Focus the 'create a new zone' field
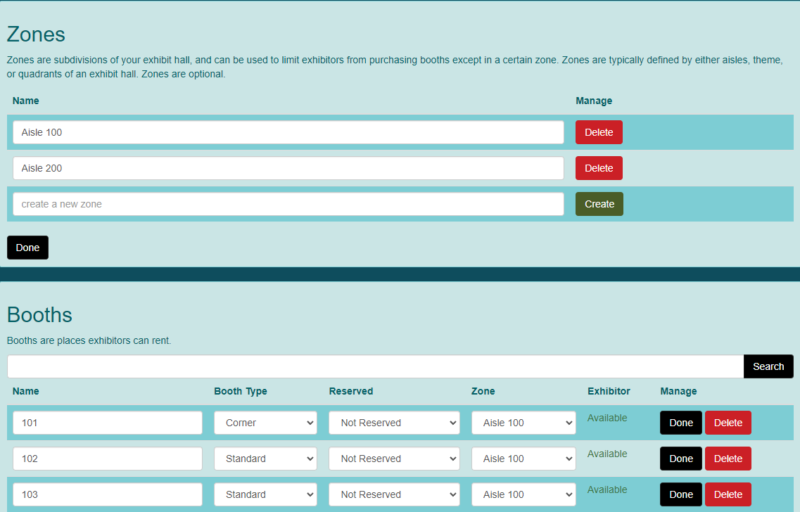Image resolution: width=800 pixels, height=512 pixels. tap(288, 204)
